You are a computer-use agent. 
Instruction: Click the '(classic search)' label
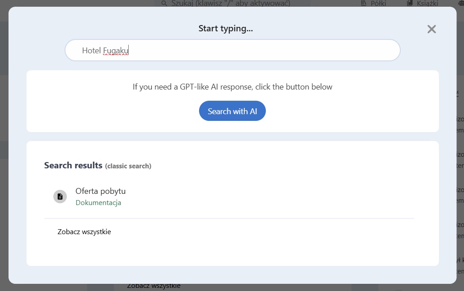pyautogui.click(x=128, y=166)
